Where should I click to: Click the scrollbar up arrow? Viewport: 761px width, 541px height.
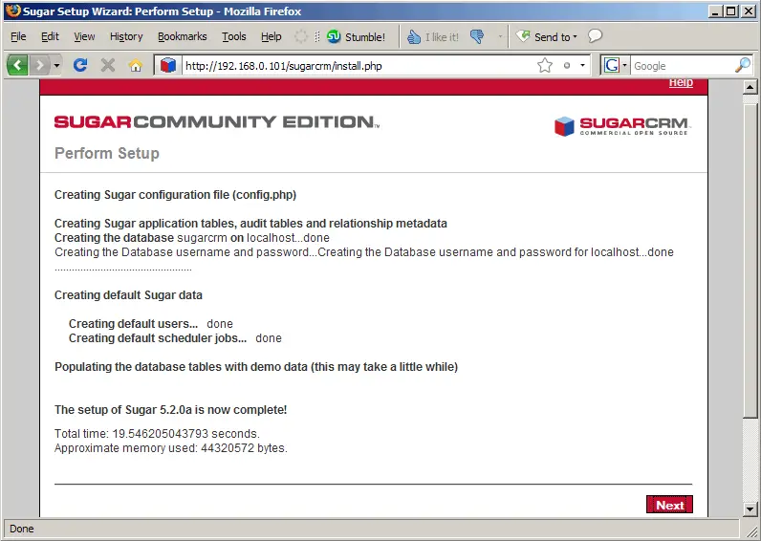tap(750, 87)
